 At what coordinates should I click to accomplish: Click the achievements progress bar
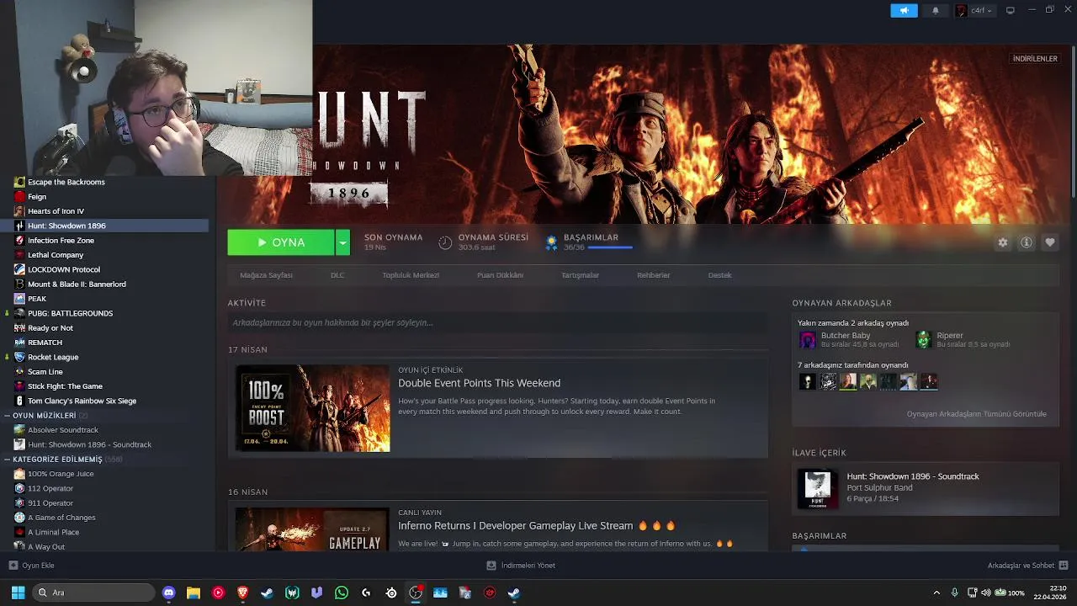click(x=610, y=247)
